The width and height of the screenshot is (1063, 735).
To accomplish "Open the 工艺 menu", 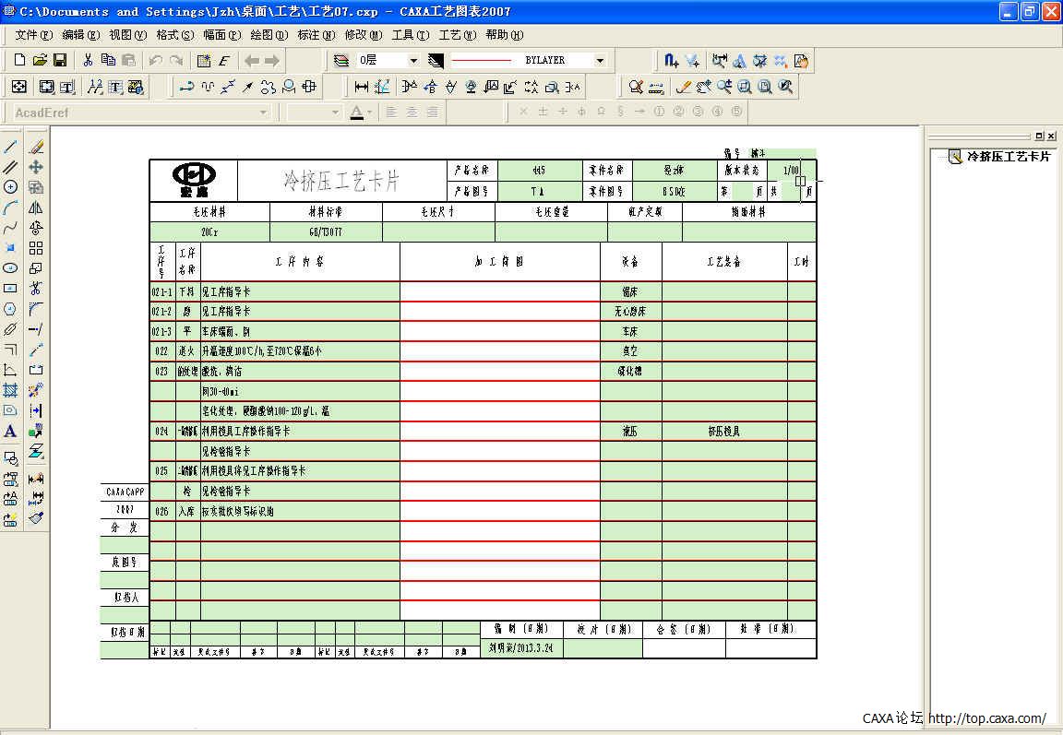I will (457, 35).
